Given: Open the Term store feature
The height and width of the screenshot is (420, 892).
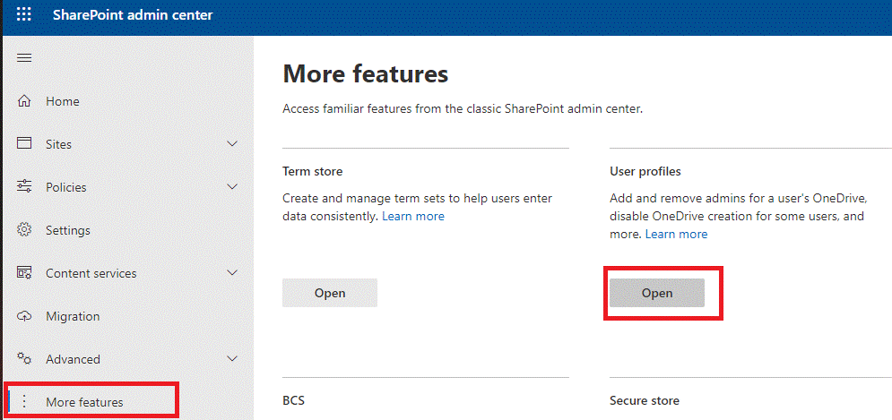Looking at the screenshot, I should 330,293.
